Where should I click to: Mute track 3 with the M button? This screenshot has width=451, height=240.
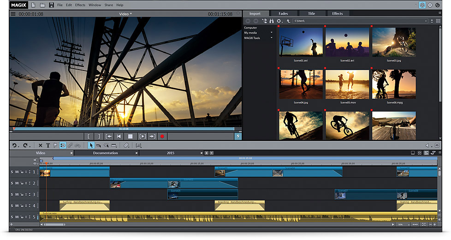click(x=17, y=194)
